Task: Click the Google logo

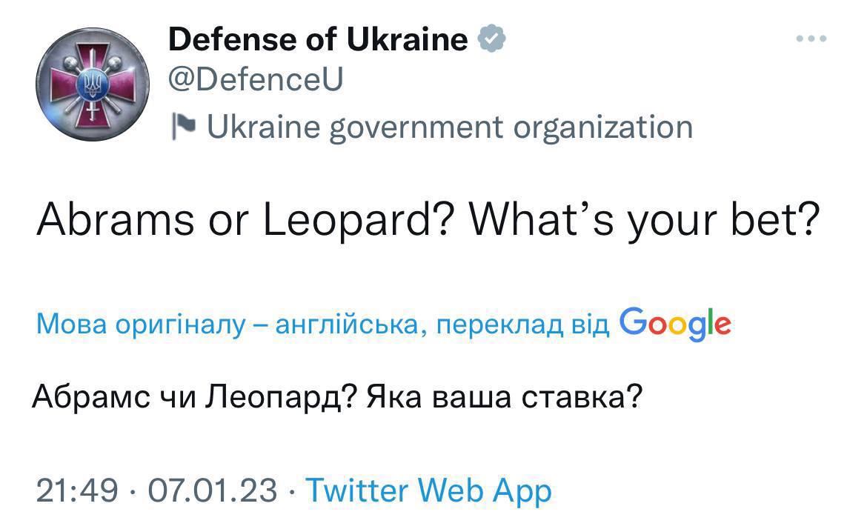Action: (675, 324)
